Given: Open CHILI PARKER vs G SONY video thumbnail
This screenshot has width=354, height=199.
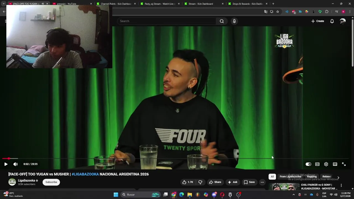Looking at the screenshot, I should (284, 187).
